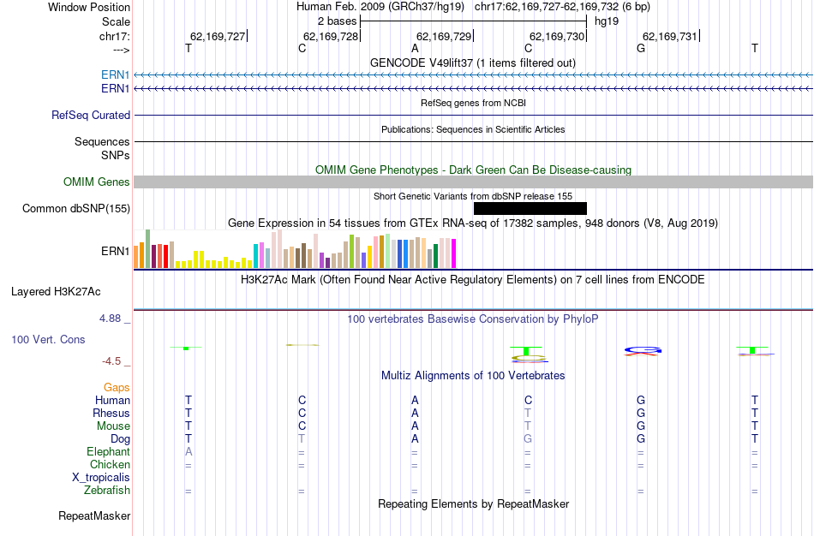
Task: Click the Elephant row's A base
Action: click(x=189, y=452)
